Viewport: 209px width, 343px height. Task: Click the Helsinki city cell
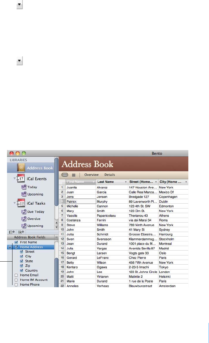click(173, 277)
